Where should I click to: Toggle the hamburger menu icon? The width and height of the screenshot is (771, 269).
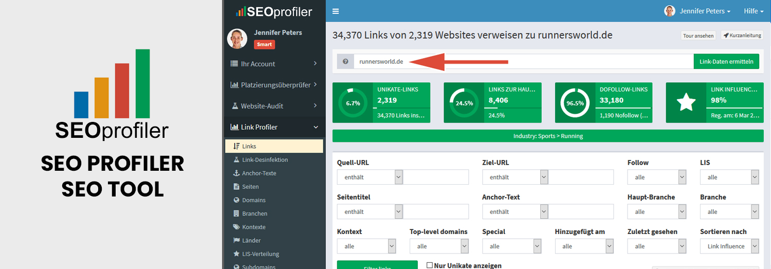(x=336, y=11)
